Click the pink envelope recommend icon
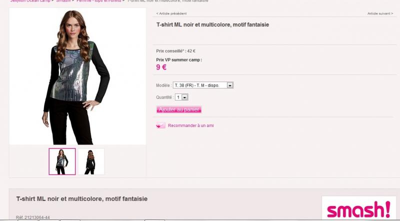This screenshot has height=221, width=400. [x=160, y=125]
